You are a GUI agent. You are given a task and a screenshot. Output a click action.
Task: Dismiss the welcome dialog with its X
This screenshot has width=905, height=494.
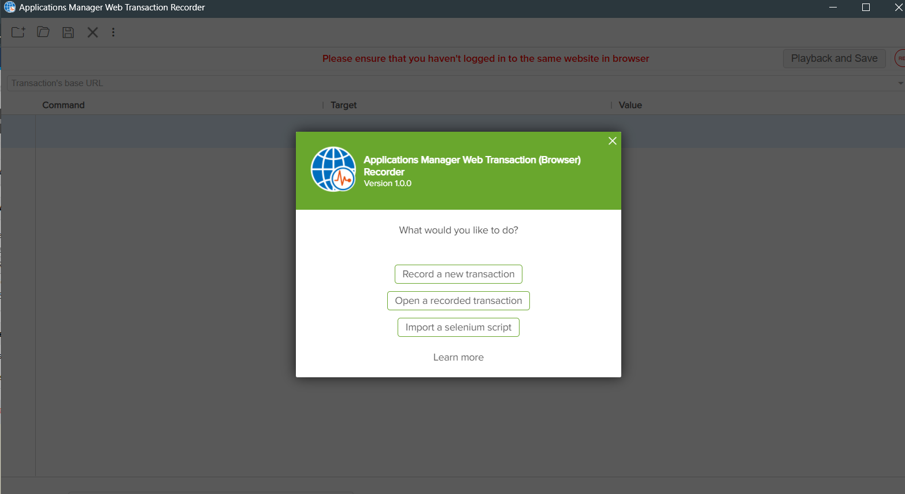point(612,140)
